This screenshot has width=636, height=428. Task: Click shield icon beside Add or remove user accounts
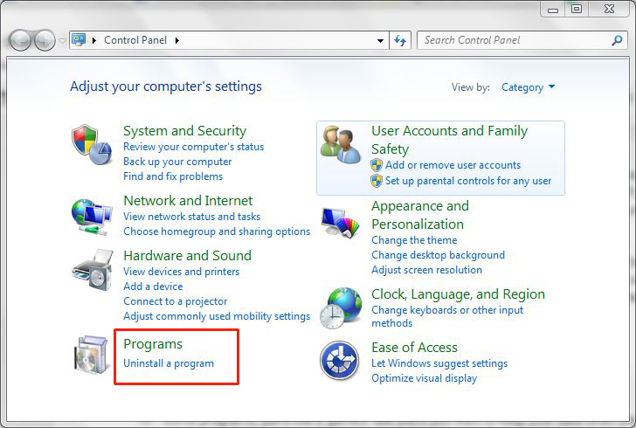click(x=377, y=165)
